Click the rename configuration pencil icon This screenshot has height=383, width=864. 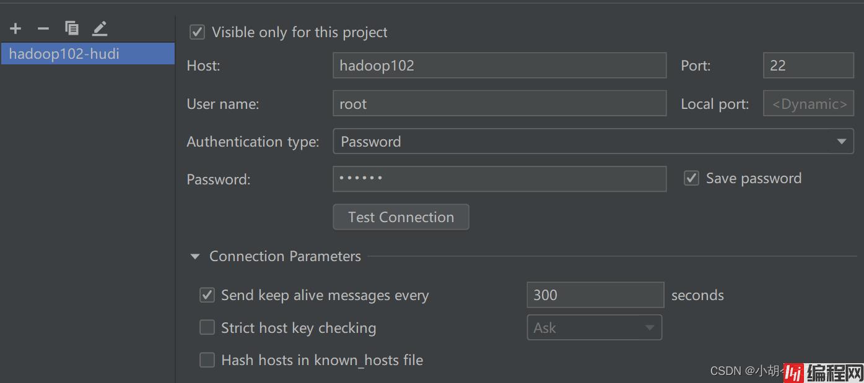[100, 28]
